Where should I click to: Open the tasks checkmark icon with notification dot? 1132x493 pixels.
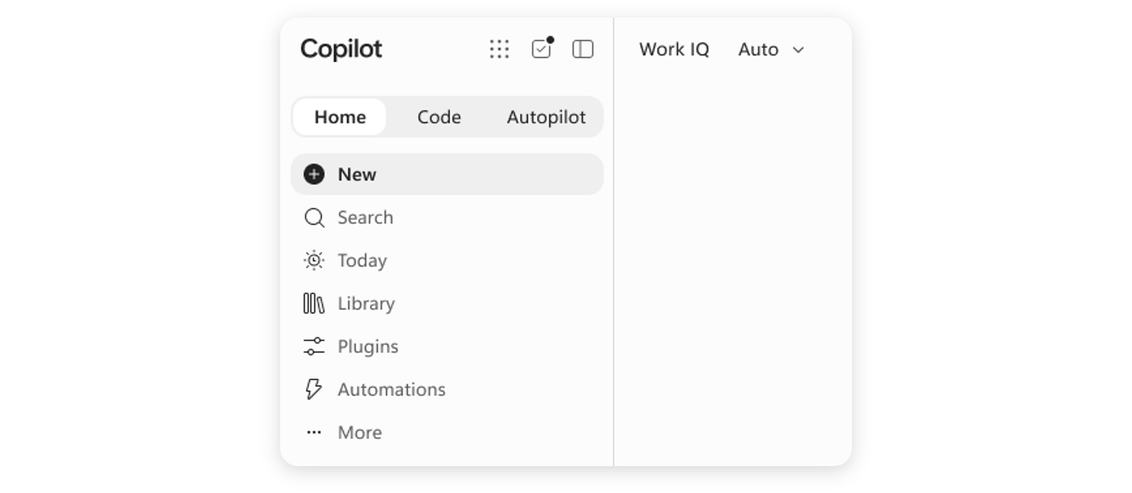pyautogui.click(x=542, y=48)
